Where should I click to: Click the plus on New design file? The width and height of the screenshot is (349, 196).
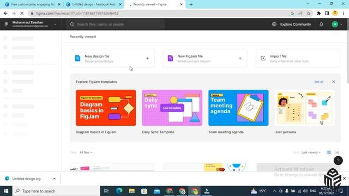(x=147, y=58)
